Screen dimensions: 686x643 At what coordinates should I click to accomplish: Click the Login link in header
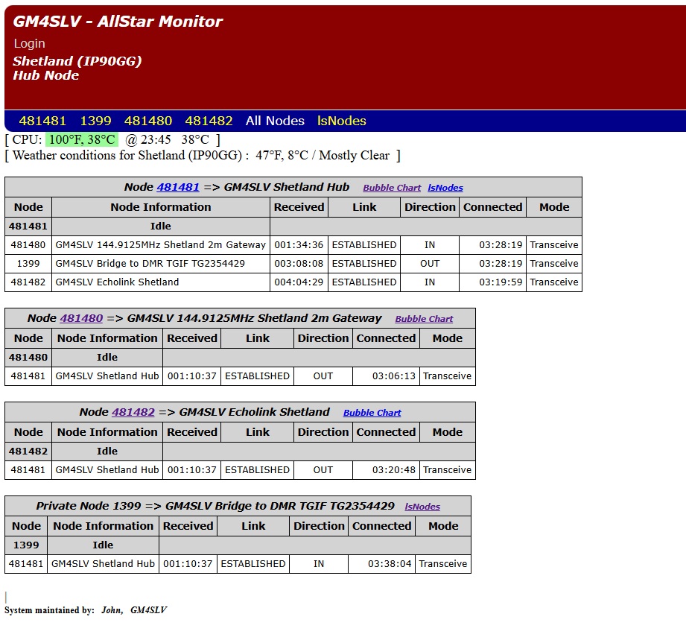pyautogui.click(x=29, y=43)
